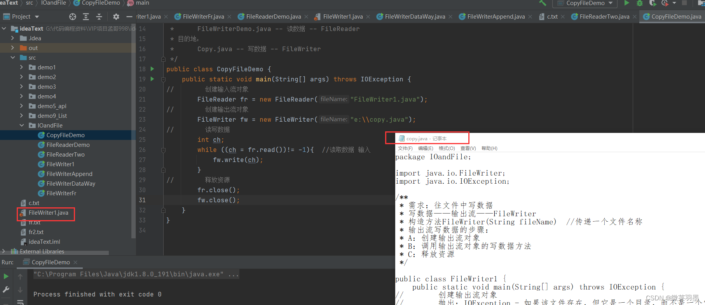Open 编辑(E) menu in Notepad

pos(426,148)
